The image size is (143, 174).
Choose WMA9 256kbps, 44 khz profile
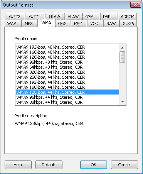coord(67,77)
